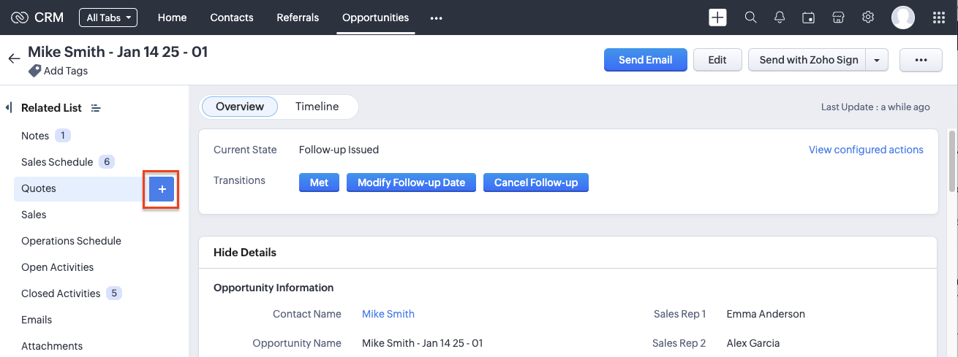Viewport: 958px width, 357px height.
Task: Open the Send with Zoho Sign dropdown arrow
Action: click(877, 60)
